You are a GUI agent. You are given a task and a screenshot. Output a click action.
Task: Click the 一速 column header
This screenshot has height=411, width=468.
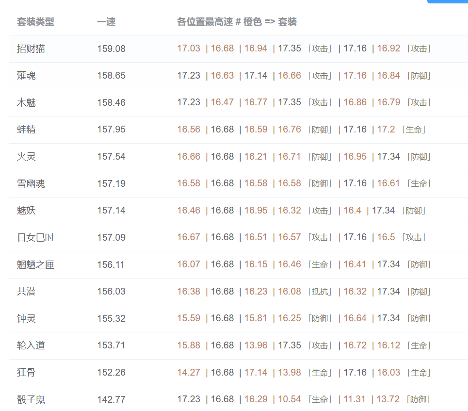pyautogui.click(x=106, y=22)
